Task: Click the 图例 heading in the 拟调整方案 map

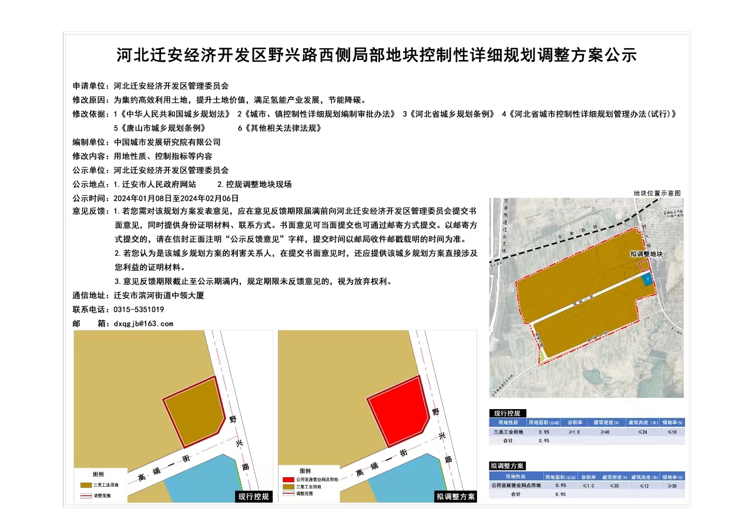Action: (305, 471)
